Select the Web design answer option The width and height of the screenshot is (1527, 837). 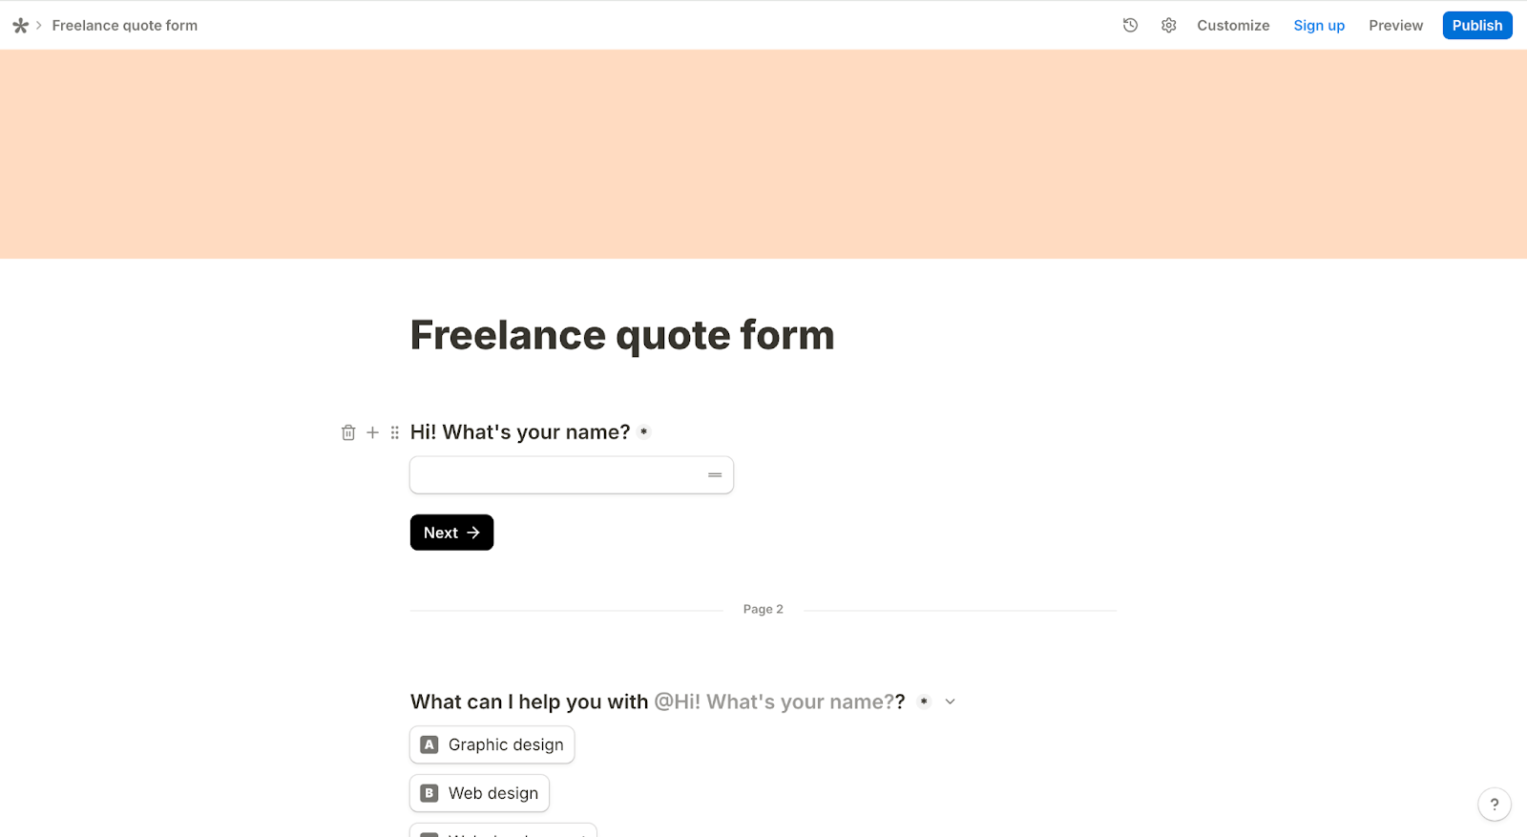click(x=478, y=792)
